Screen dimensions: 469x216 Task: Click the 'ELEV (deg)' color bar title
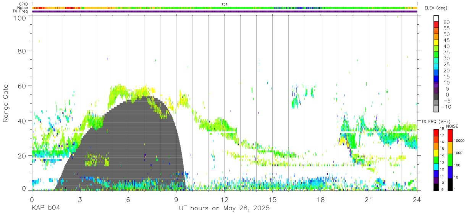(436, 8)
